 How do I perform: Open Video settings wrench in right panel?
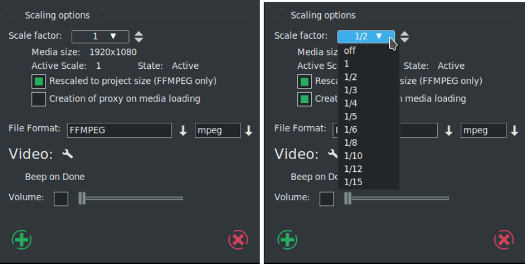(x=332, y=154)
